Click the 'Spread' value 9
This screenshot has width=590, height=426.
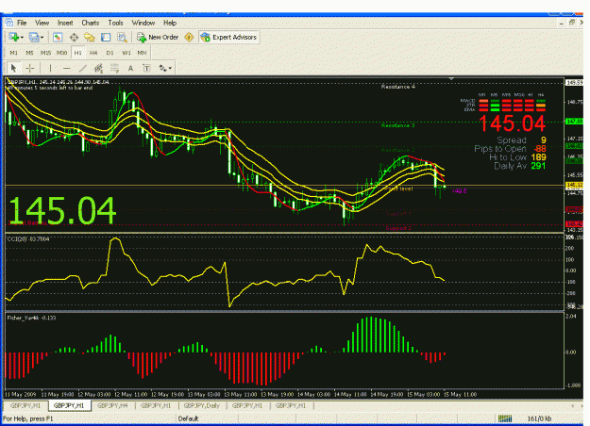[543, 140]
